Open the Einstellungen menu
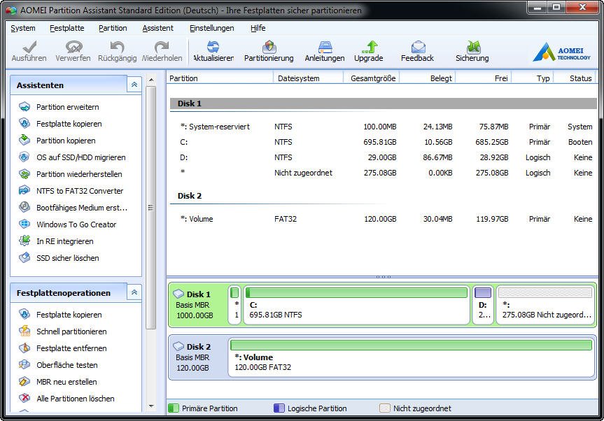Image resolution: width=604 pixels, height=421 pixels. pyautogui.click(x=212, y=28)
